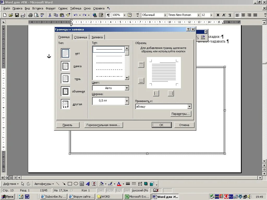Image resolution: width=267 pixels, height=200 pixels.
Task: Open the Параметры… button
Action: coord(181,114)
